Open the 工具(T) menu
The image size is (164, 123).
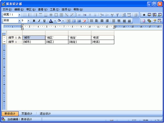55,10
